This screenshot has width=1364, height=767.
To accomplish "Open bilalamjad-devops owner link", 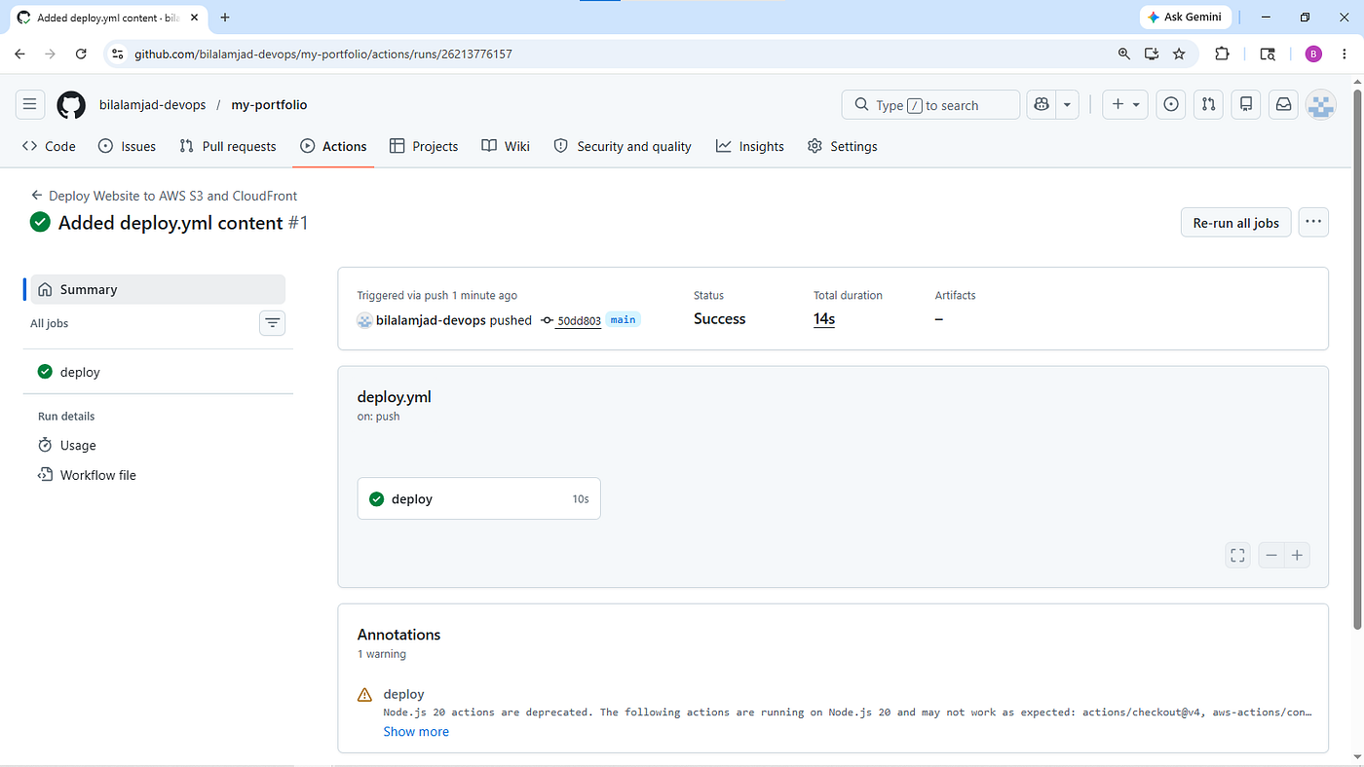I will pyautogui.click(x=153, y=105).
